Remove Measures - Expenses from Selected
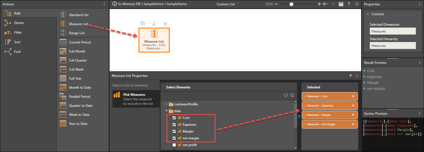424x152 pixels. click(x=353, y=106)
